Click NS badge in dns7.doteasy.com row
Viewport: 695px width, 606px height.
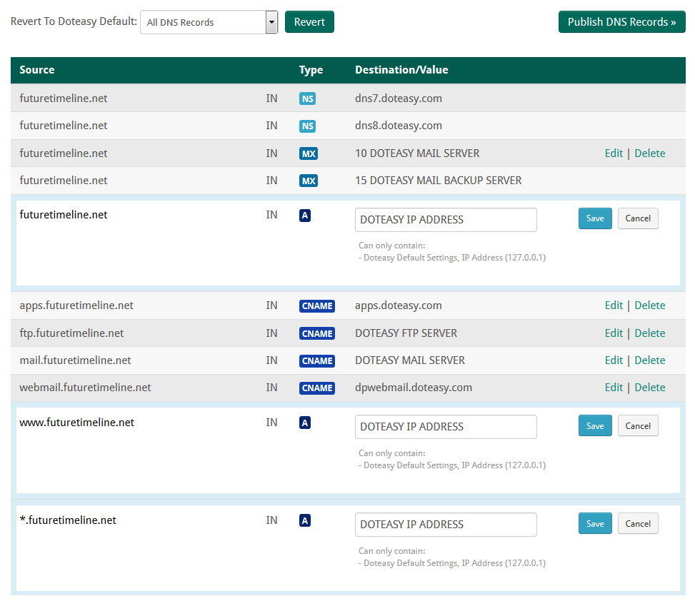coord(308,99)
